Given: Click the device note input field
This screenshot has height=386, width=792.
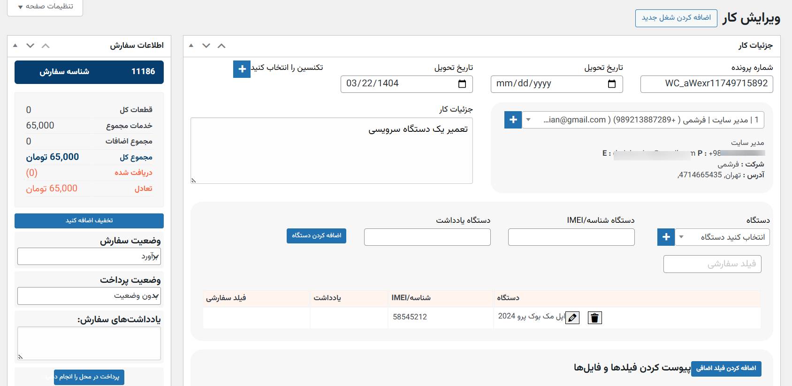Looking at the screenshot, I should coord(427,237).
